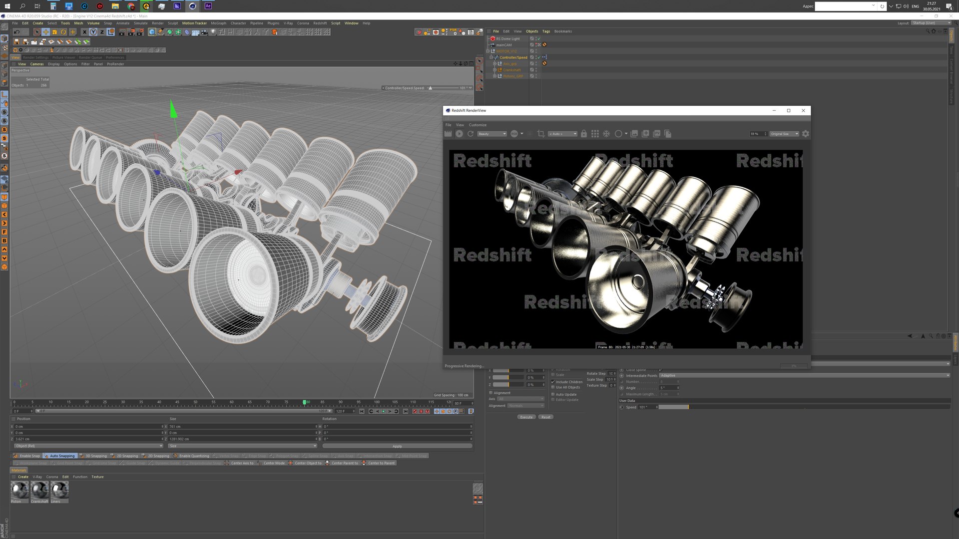The image size is (959, 539).
Task: Send render to Picture Viewer icon
Action: [657, 134]
